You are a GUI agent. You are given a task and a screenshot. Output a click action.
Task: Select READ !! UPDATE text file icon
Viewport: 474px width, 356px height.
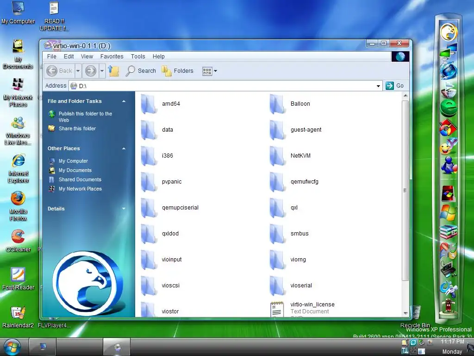(x=54, y=16)
